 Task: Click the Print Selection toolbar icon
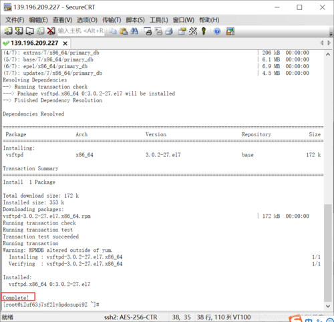pyautogui.click(x=158, y=31)
